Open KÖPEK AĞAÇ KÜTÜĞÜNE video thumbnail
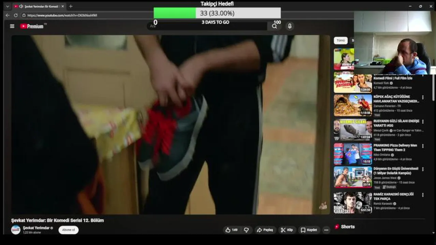This screenshot has width=436, height=245. 353,105
